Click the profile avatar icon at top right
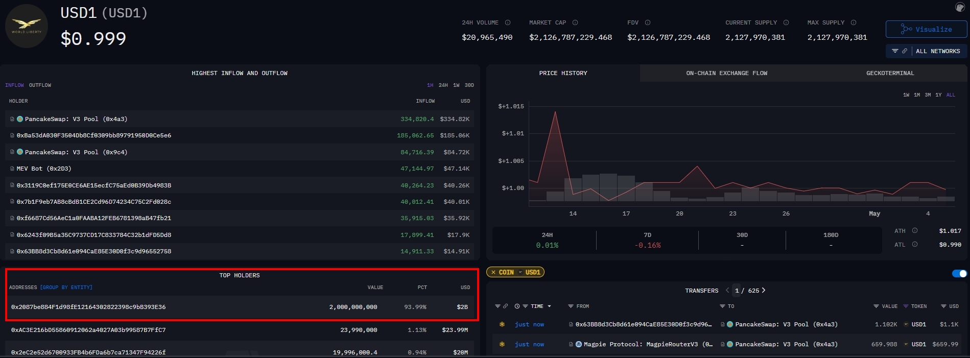 (960, 7)
